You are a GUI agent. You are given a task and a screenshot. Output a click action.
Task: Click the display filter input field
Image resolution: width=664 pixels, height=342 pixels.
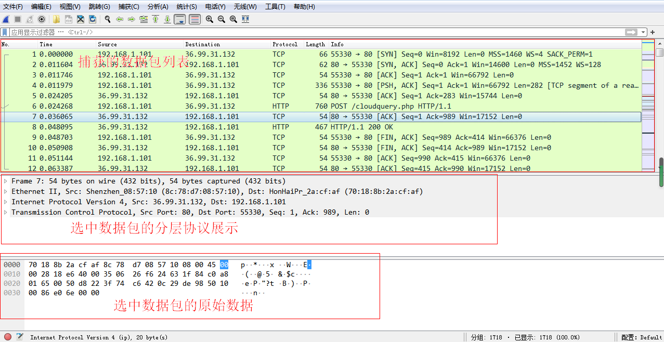[x=317, y=32]
